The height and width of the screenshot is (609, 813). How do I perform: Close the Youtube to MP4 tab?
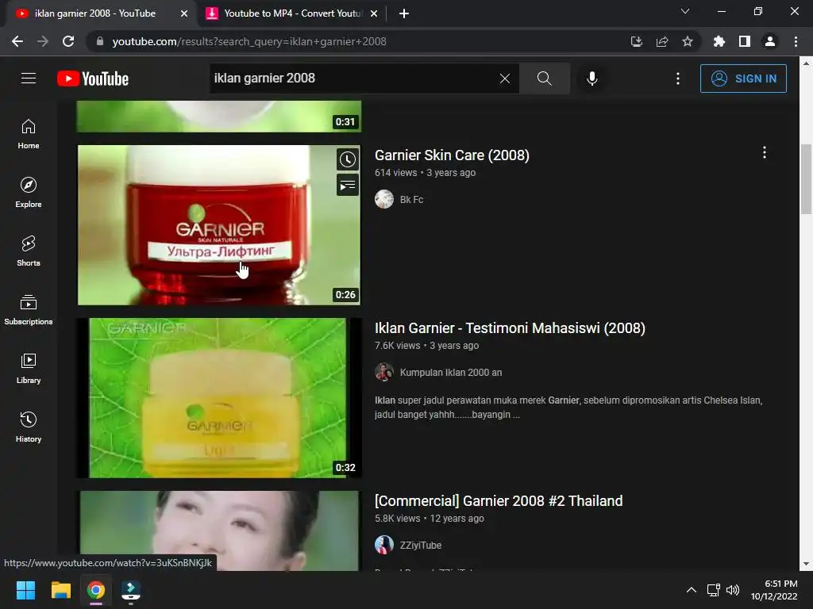374,13
